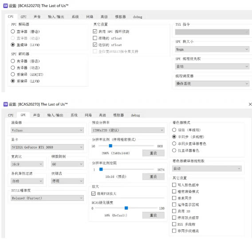Click the RPCS3 icon in upper window title
Viewport: 252px width, 239px height.
(5, 6)
